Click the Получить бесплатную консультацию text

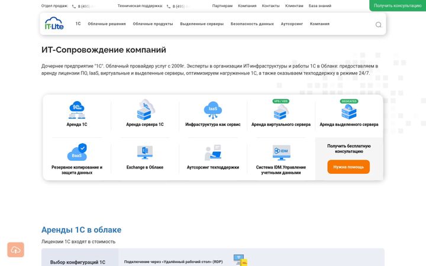349,149
